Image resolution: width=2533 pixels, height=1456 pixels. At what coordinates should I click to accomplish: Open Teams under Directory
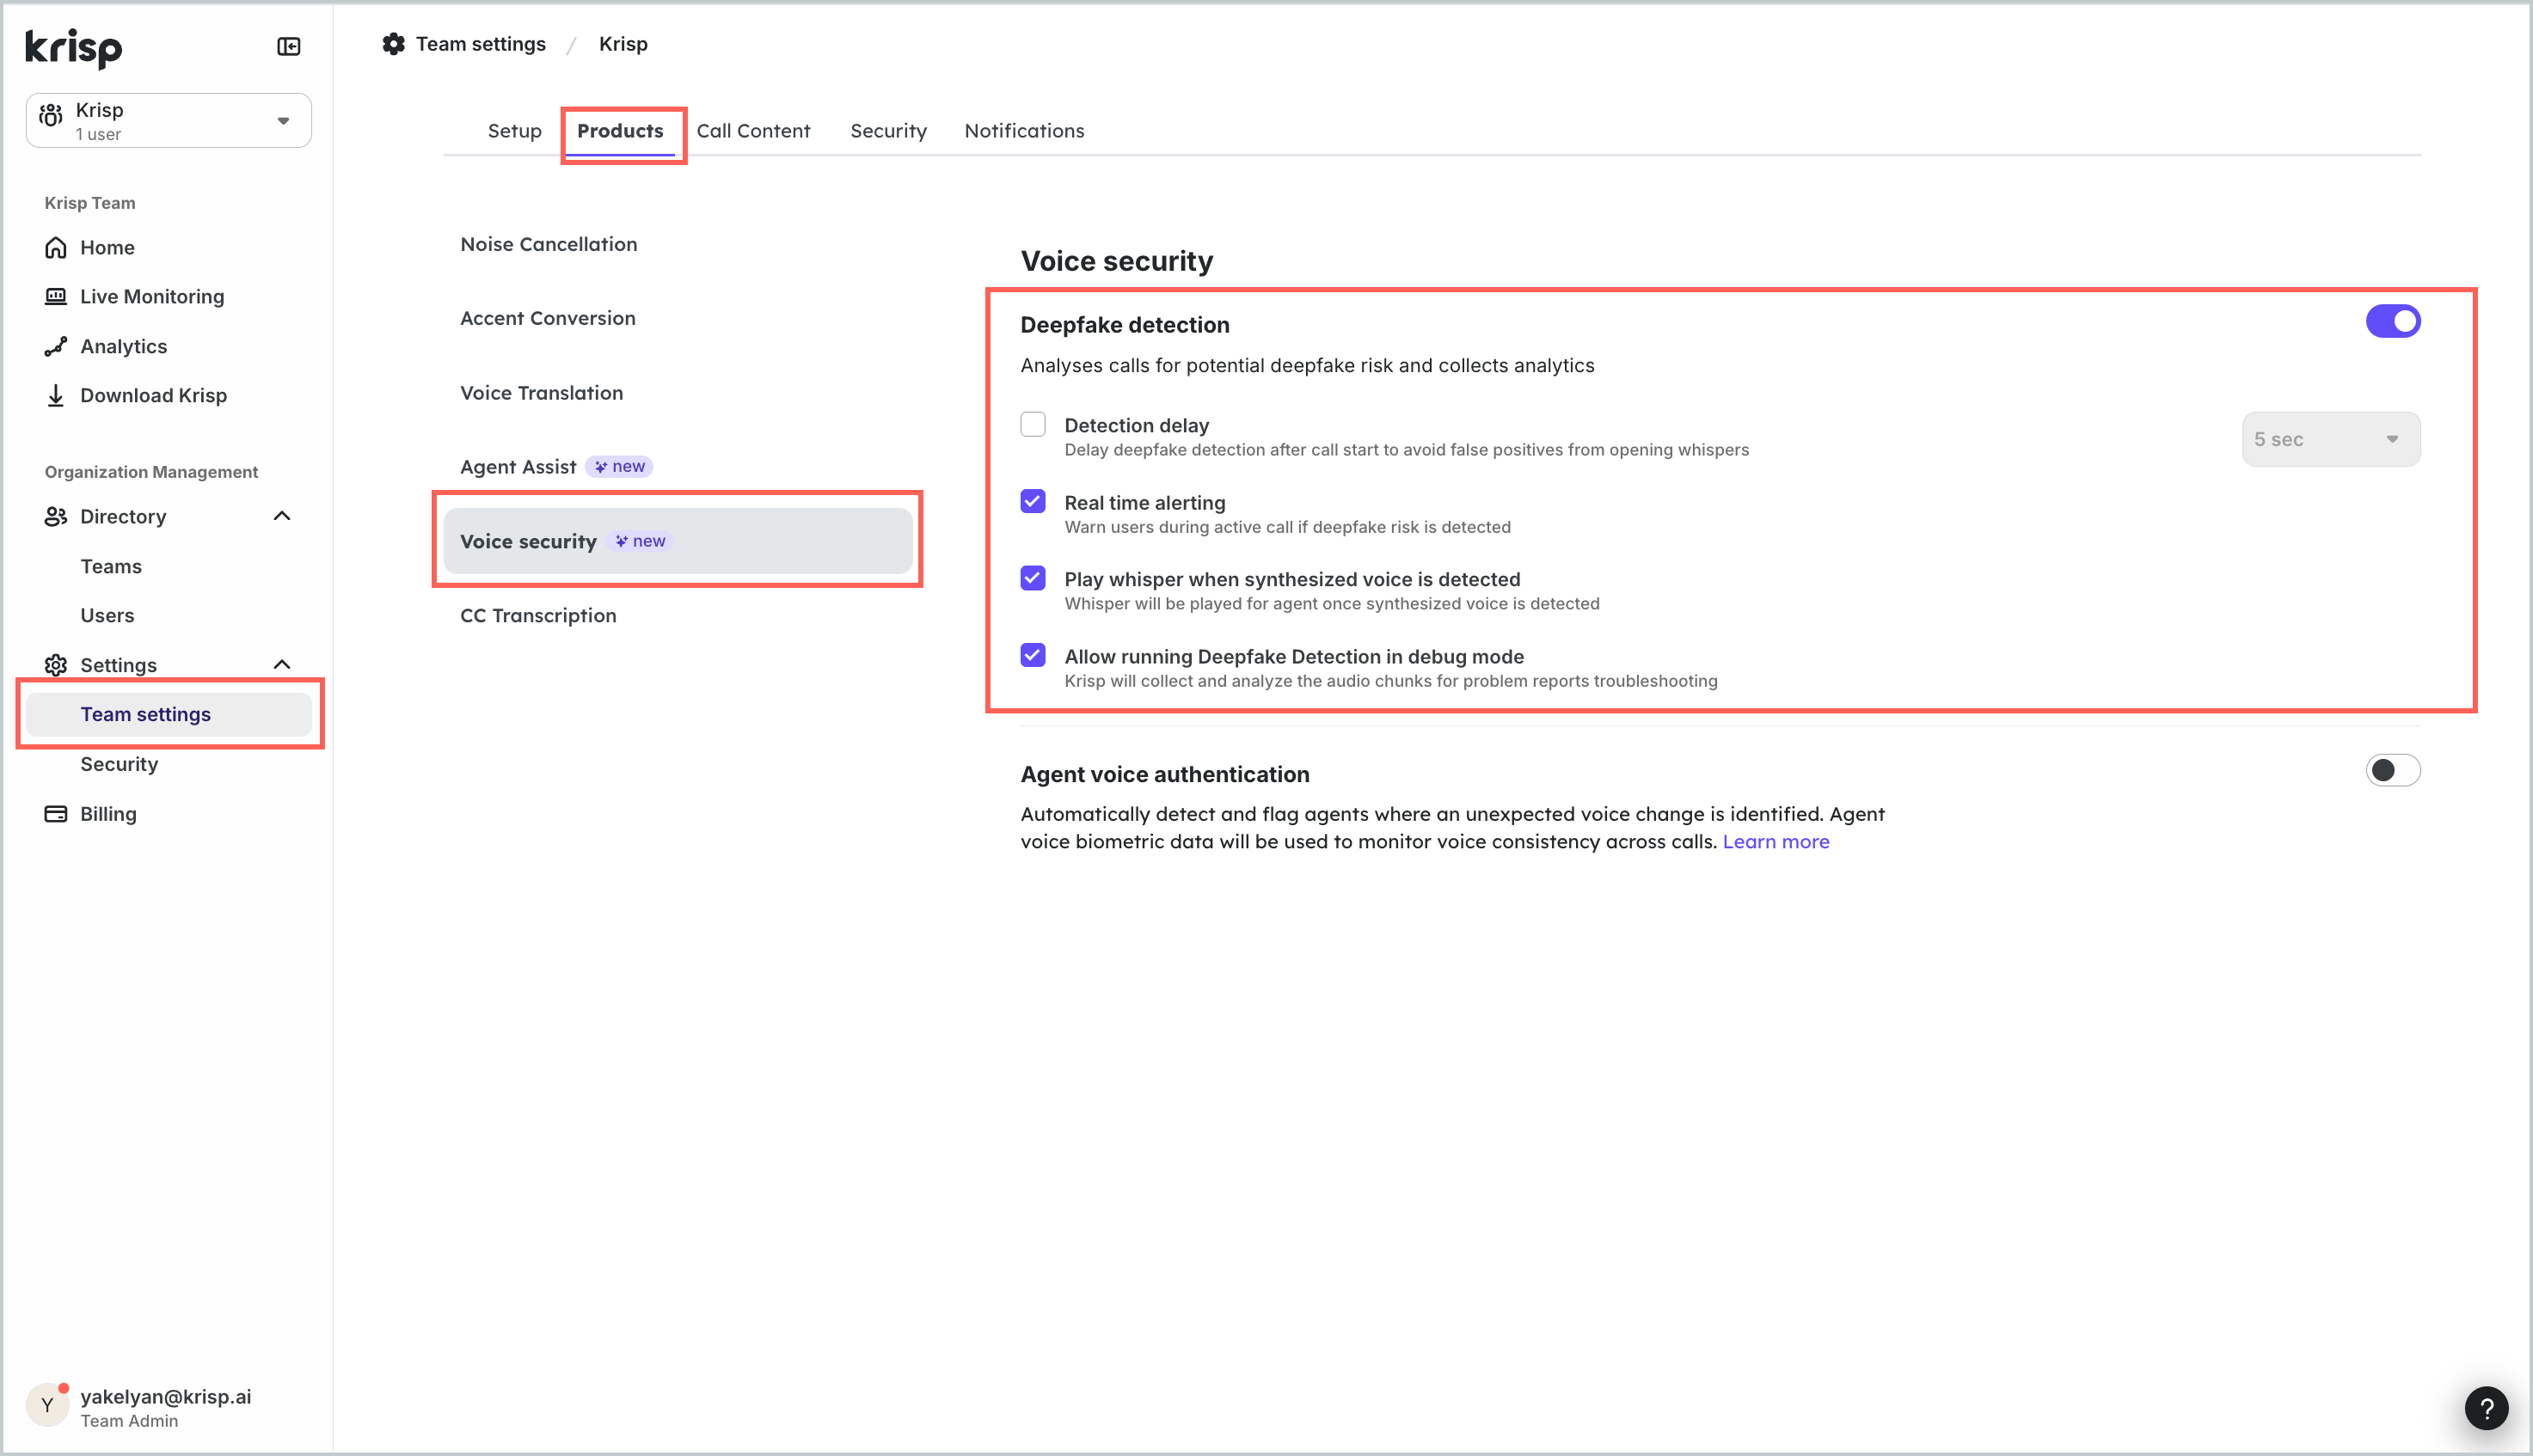[x=111, y=566]
